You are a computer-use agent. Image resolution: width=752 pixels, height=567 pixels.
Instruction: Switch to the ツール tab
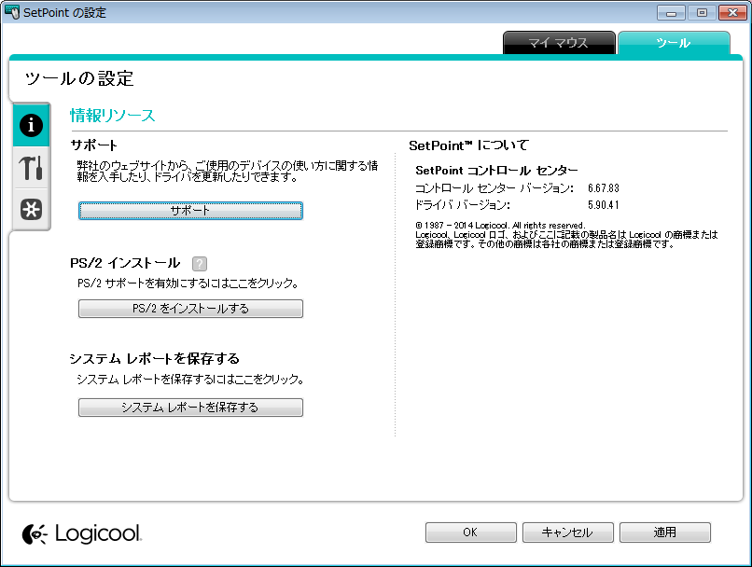[674, 43]
